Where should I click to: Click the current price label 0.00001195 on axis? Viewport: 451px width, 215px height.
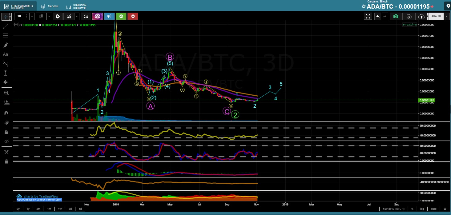(427, 100)
